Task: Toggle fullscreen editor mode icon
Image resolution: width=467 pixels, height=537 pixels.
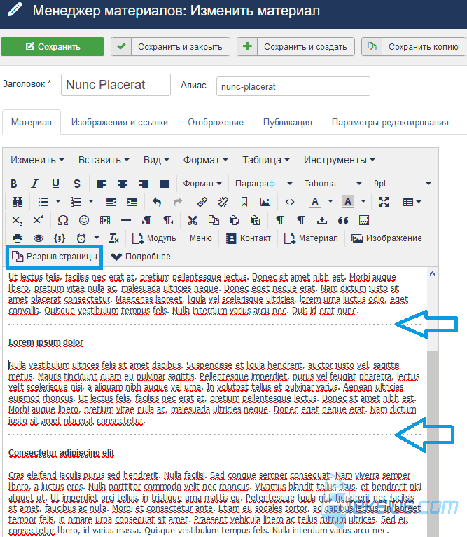Action: [384, 202]
